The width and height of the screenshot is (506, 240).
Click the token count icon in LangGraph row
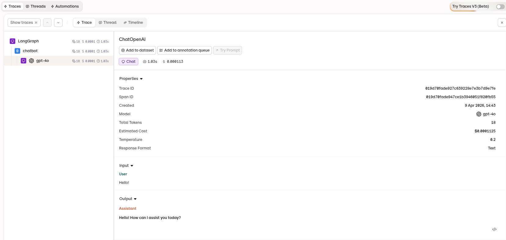point(74,41)
